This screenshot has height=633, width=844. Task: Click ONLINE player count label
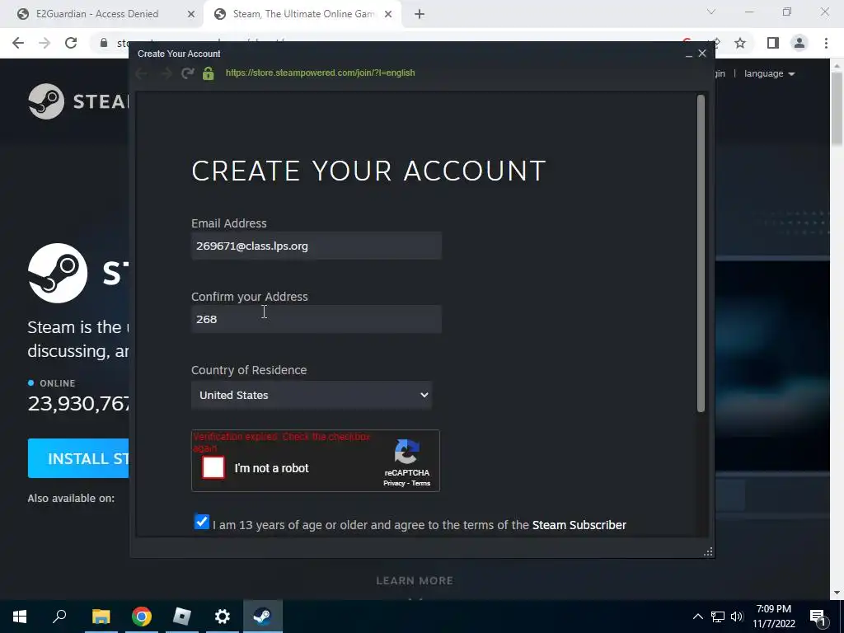58,383
